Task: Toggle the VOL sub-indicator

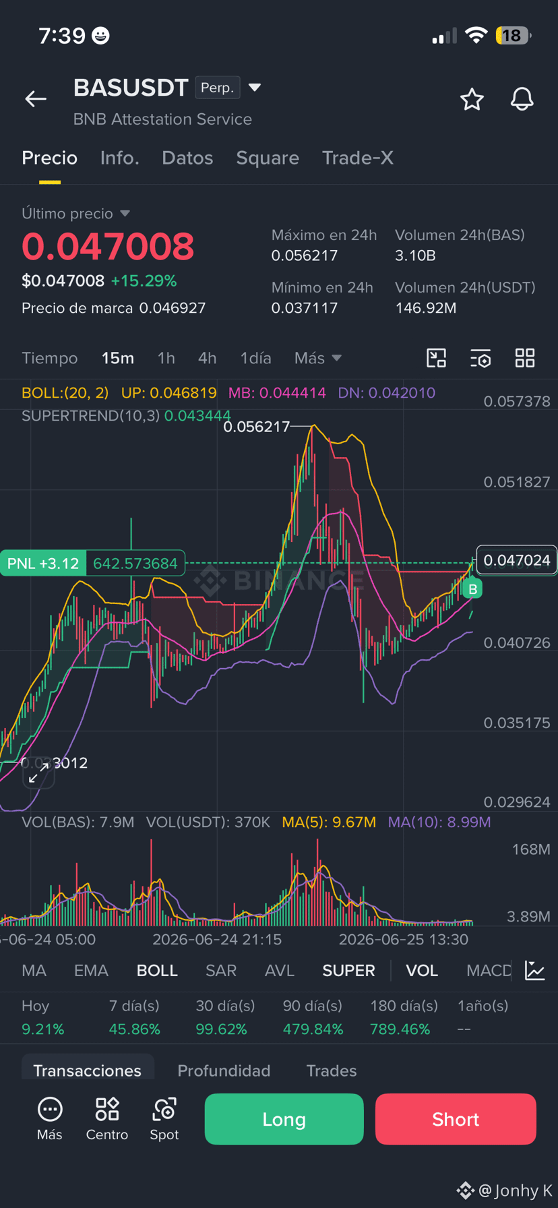Action: pos(422,971)
